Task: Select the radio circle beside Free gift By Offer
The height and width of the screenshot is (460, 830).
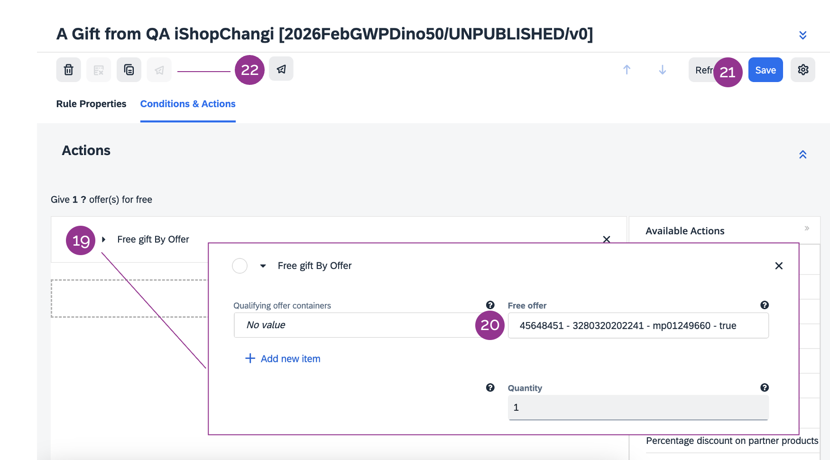Action: (240, 266)
